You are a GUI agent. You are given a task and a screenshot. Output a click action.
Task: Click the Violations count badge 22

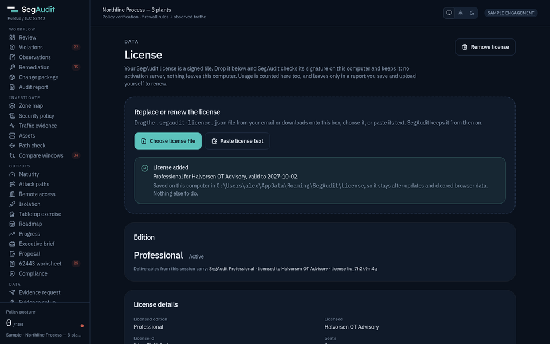tap(76, 47)
